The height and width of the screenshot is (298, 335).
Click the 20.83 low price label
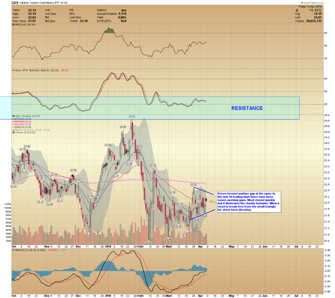coord(149,243)
